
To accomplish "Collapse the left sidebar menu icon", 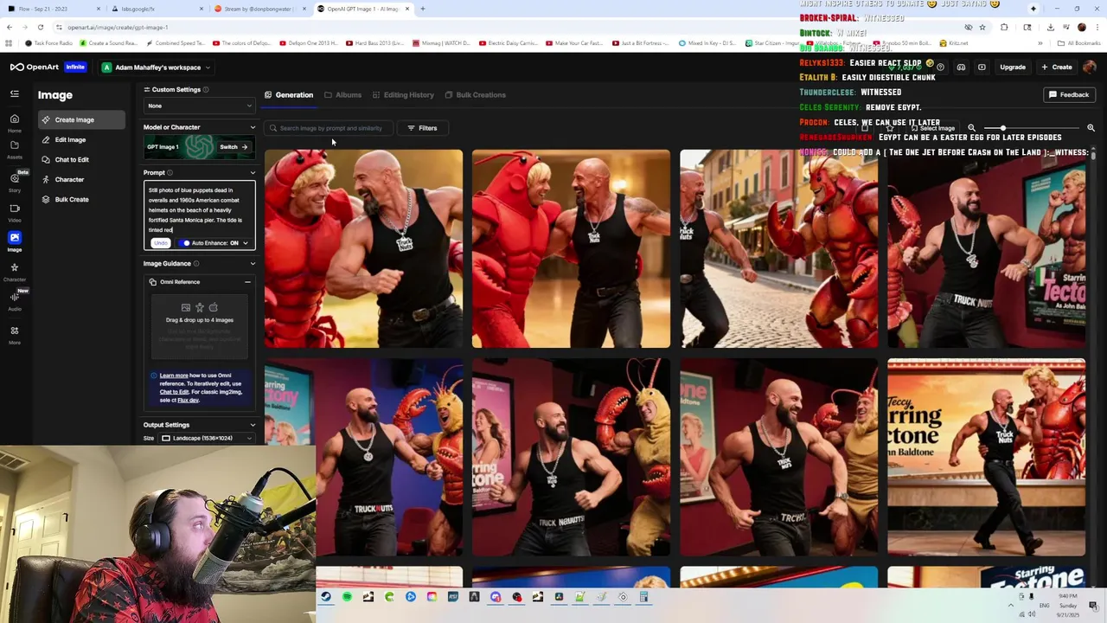I will pos(14,93).
